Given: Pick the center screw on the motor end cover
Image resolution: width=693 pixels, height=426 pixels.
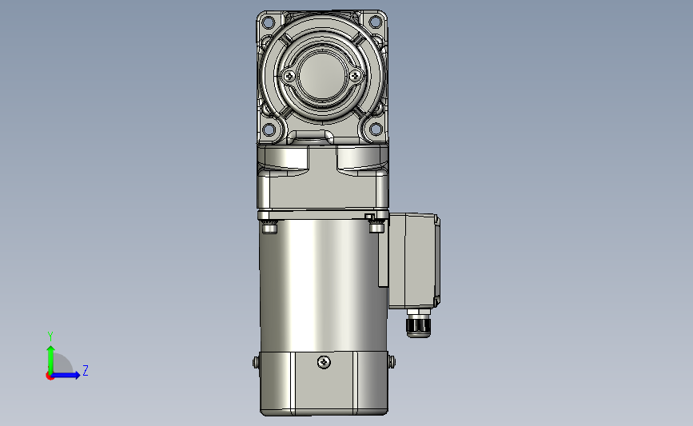Looking at the screenshot, I should point(324,362).
